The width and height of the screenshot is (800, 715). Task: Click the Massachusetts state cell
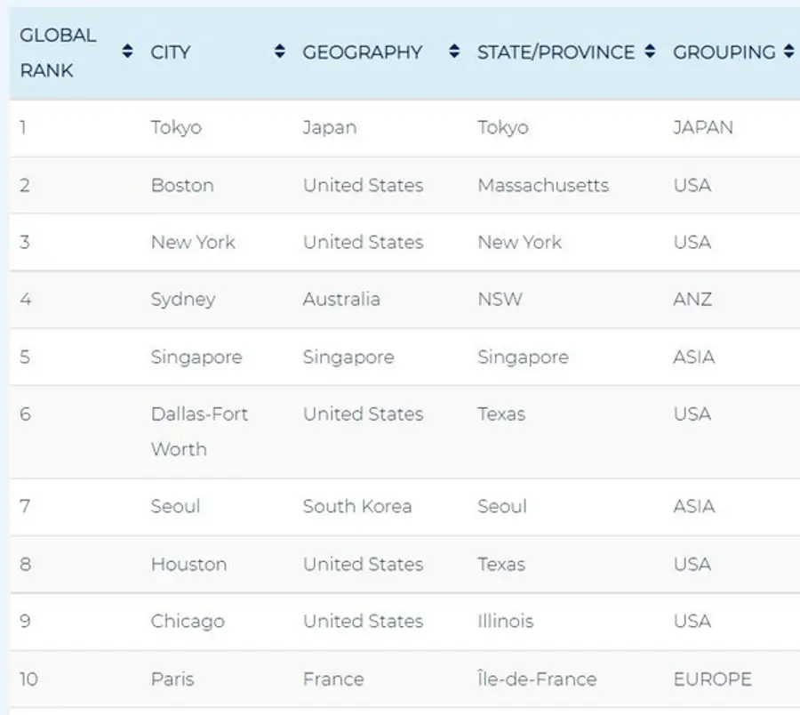coord(543,185)
